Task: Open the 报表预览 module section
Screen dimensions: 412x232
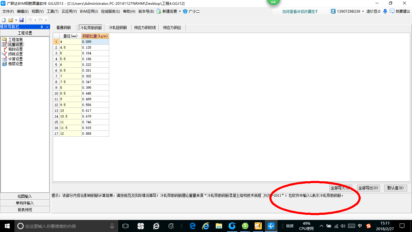Action: point(25,210)
